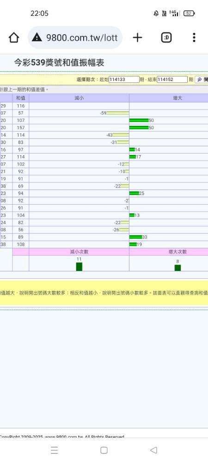Click the address bar URL 9800.com.tw
This screenshot has width=208, height=463.
click(x=82, y=38)
